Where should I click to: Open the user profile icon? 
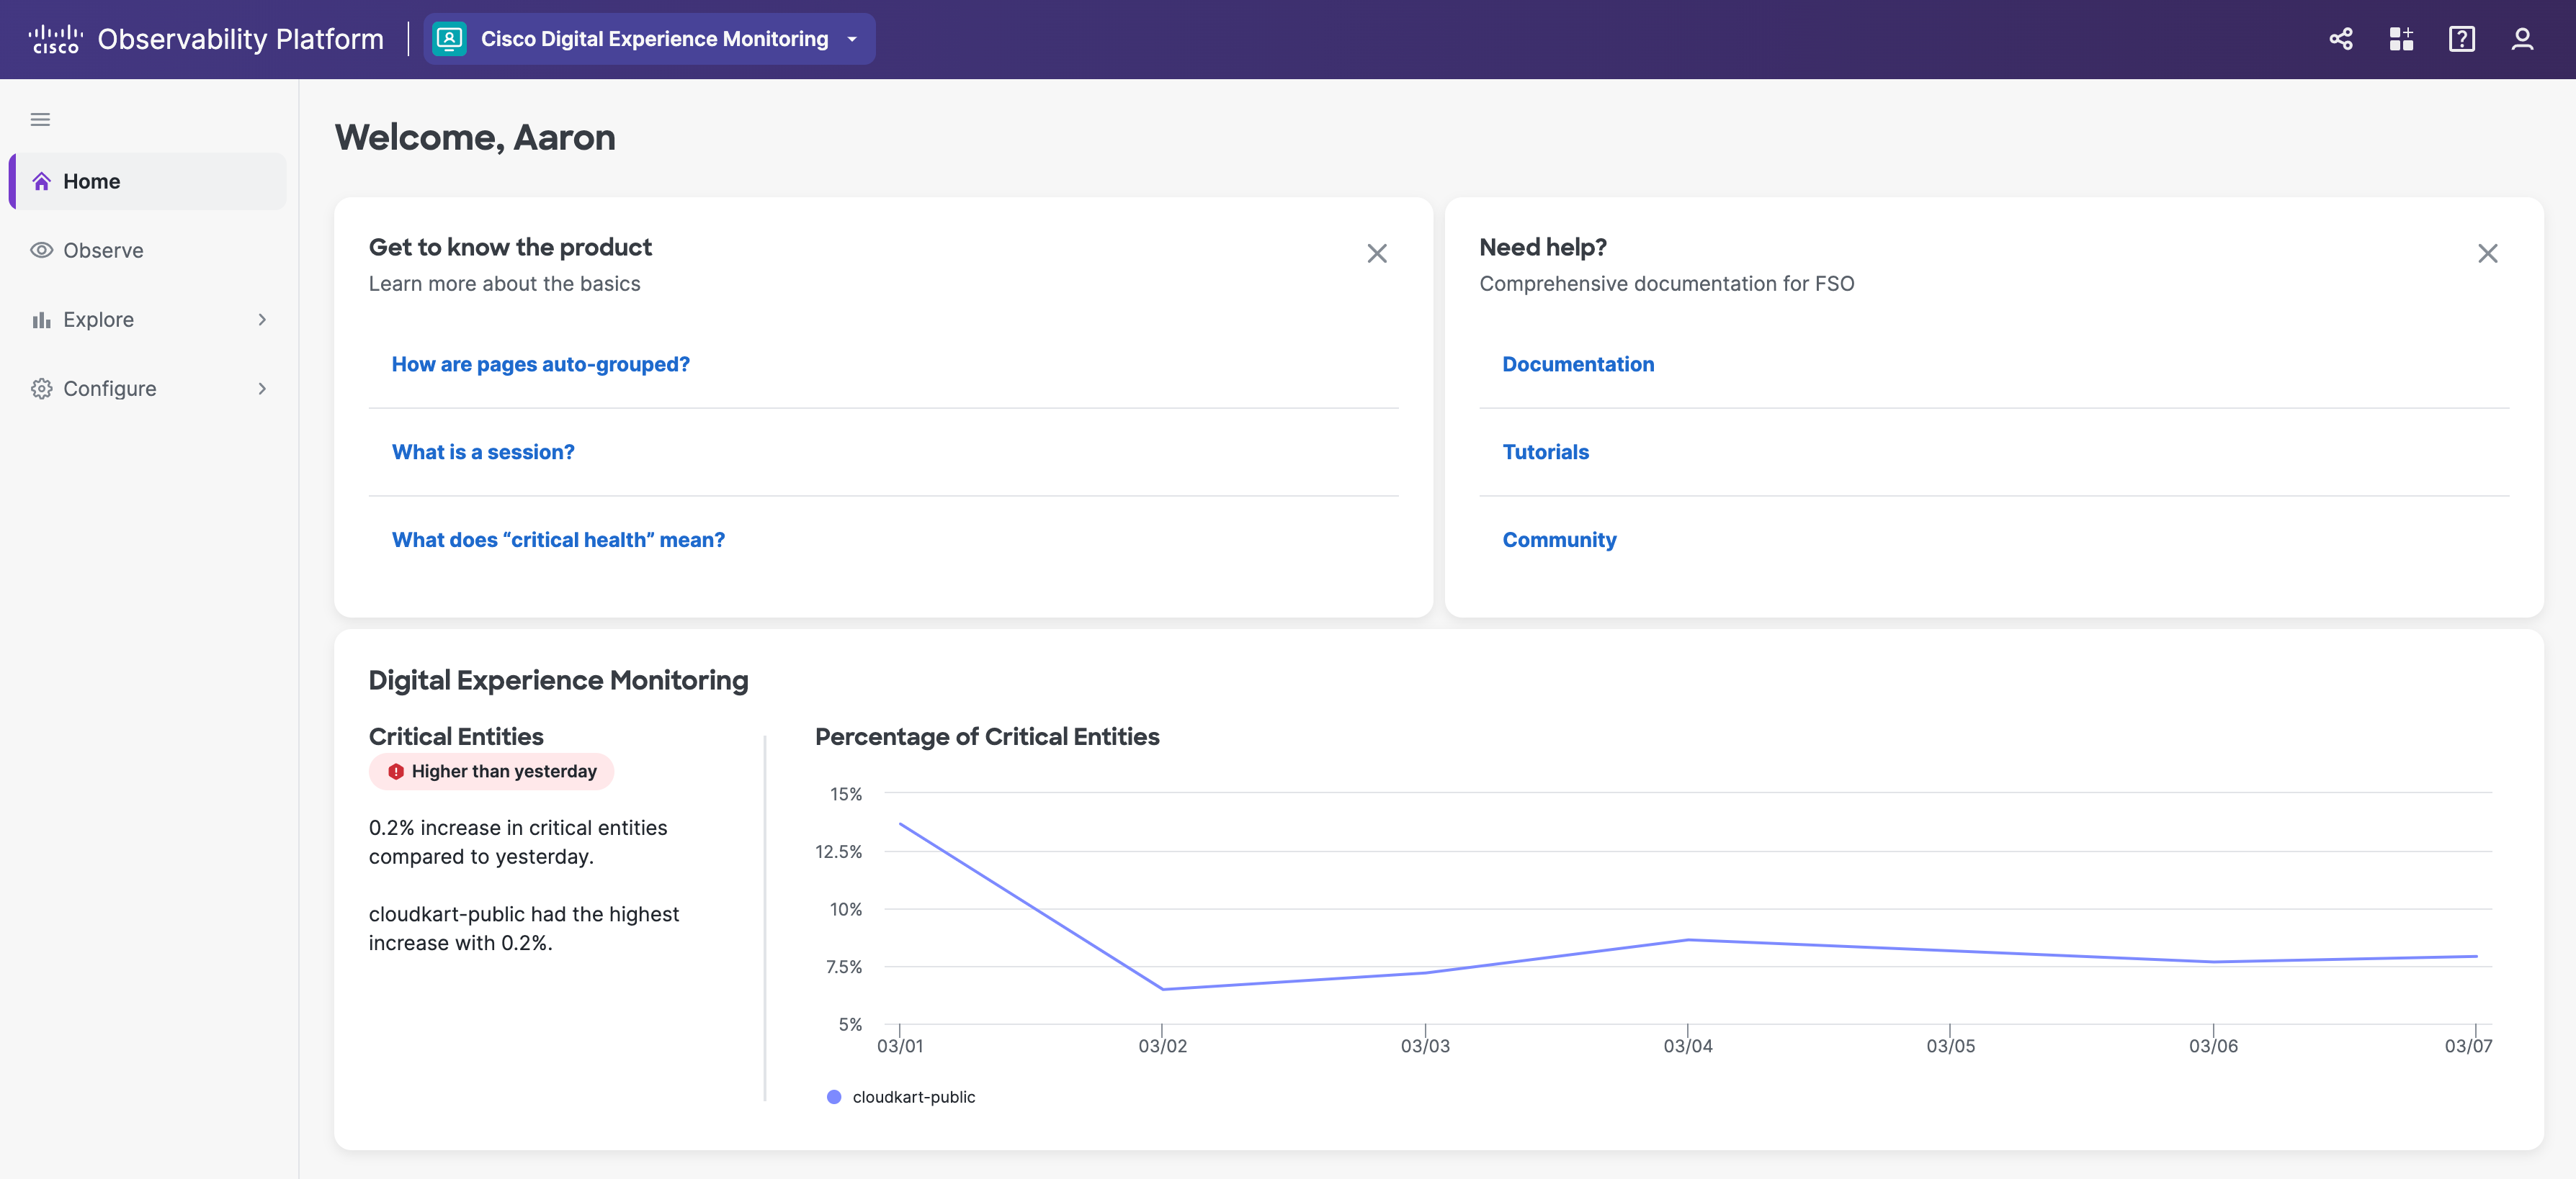pos(2522,39)
